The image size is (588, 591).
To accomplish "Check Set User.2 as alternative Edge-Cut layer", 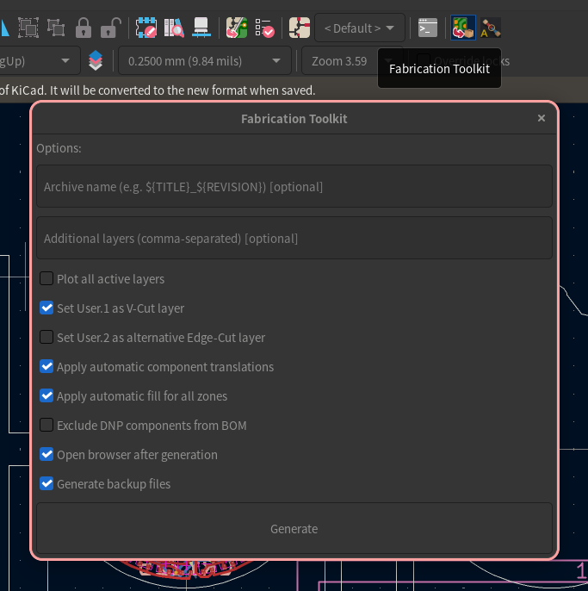I will tap(46, 338).
